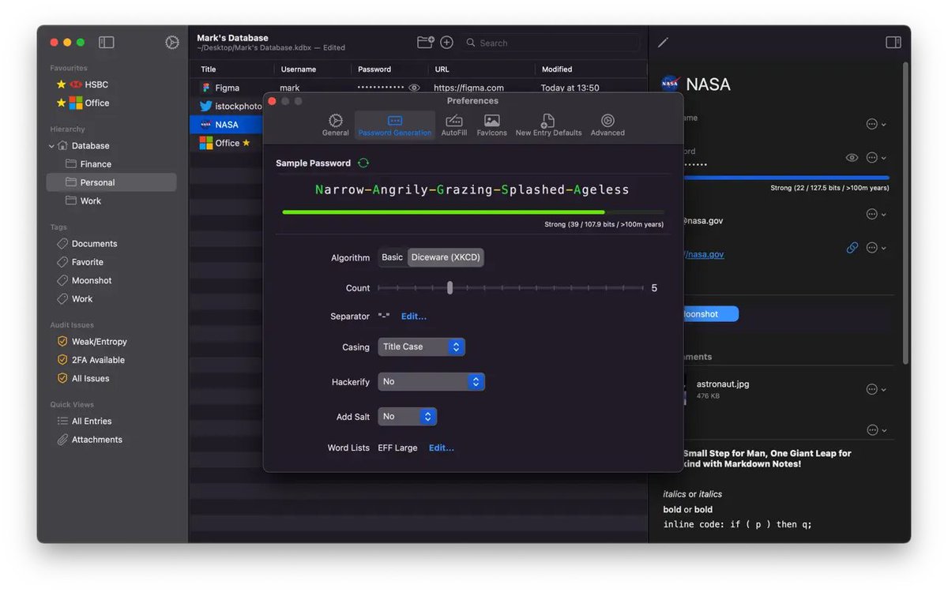This screenshot has height=592, width=948.
Task: Open options menu beside the notes section
Action: pyautogui.click(x=876, y=430)
